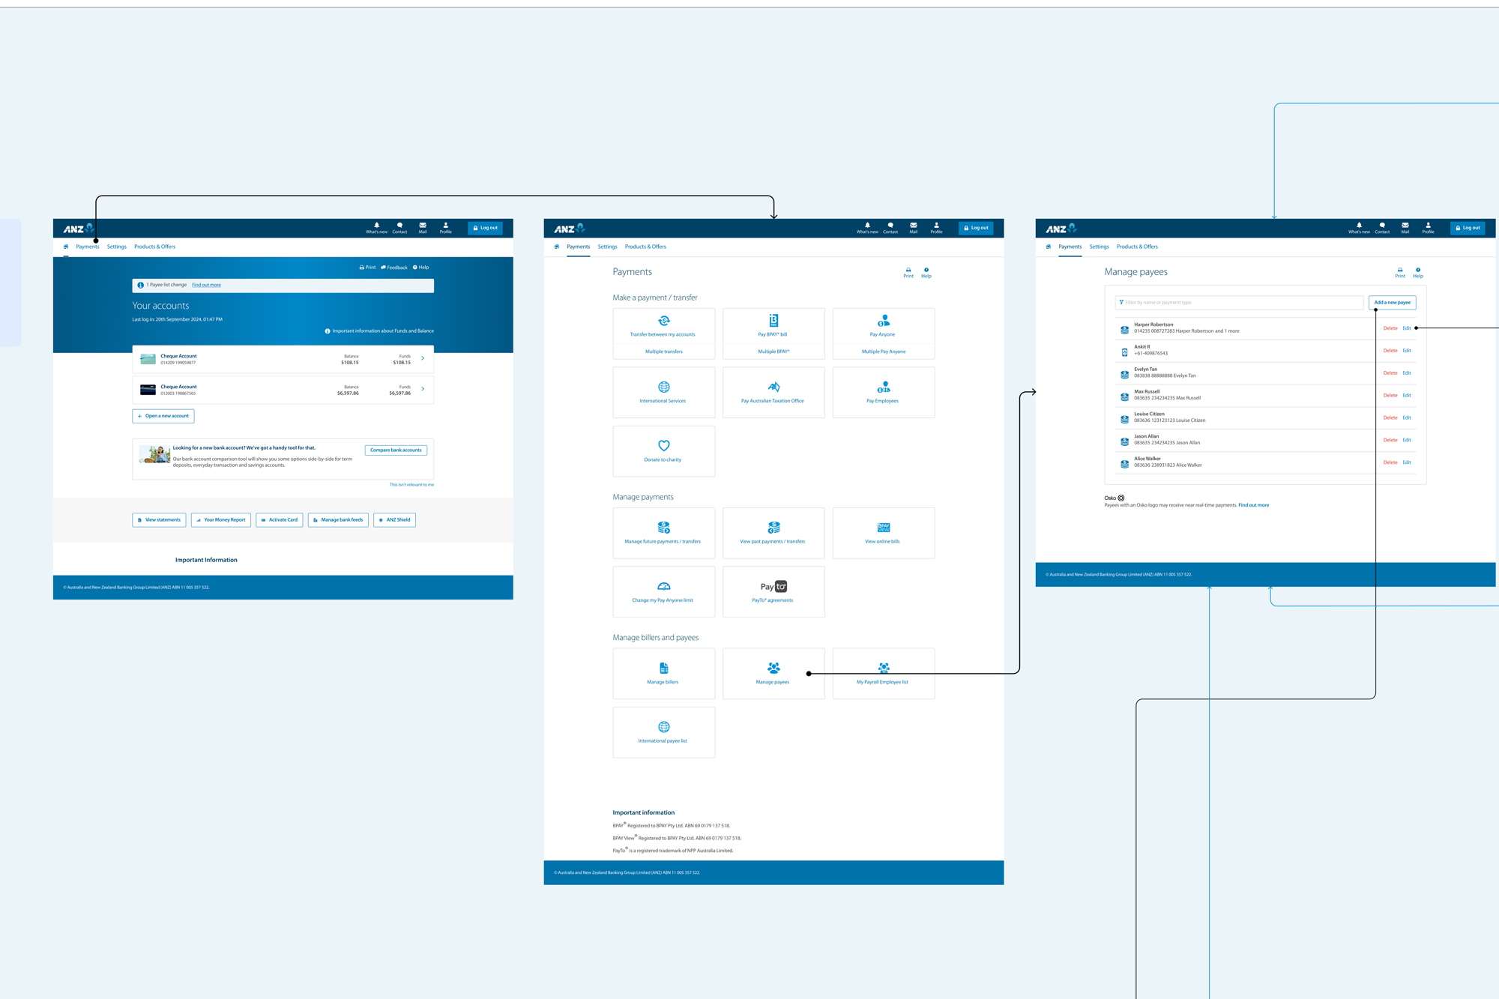Expand second Cheque Account $6,597.86 chevron
Screen dimensions: 1499x999
[x=423, y=389]
